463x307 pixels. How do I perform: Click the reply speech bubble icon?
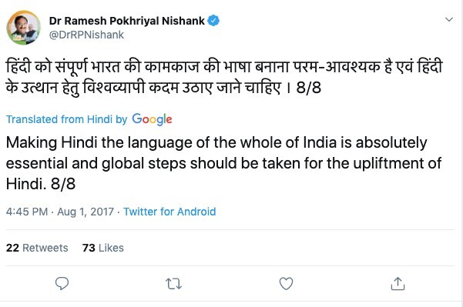62,283
